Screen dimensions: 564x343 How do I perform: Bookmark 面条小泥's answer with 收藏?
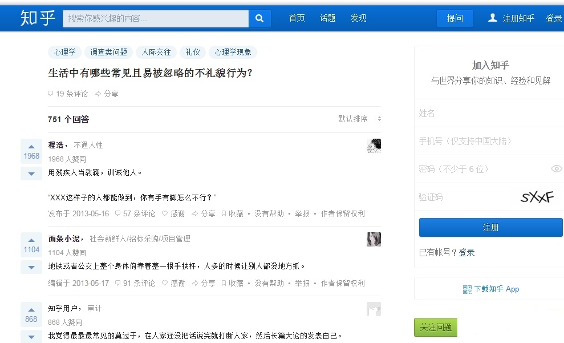tap(232, 283)
